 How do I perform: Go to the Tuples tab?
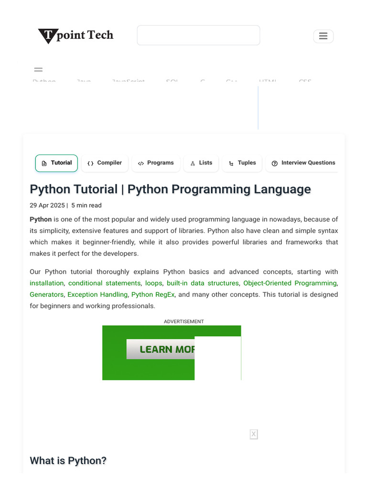[x=242, y=163]
